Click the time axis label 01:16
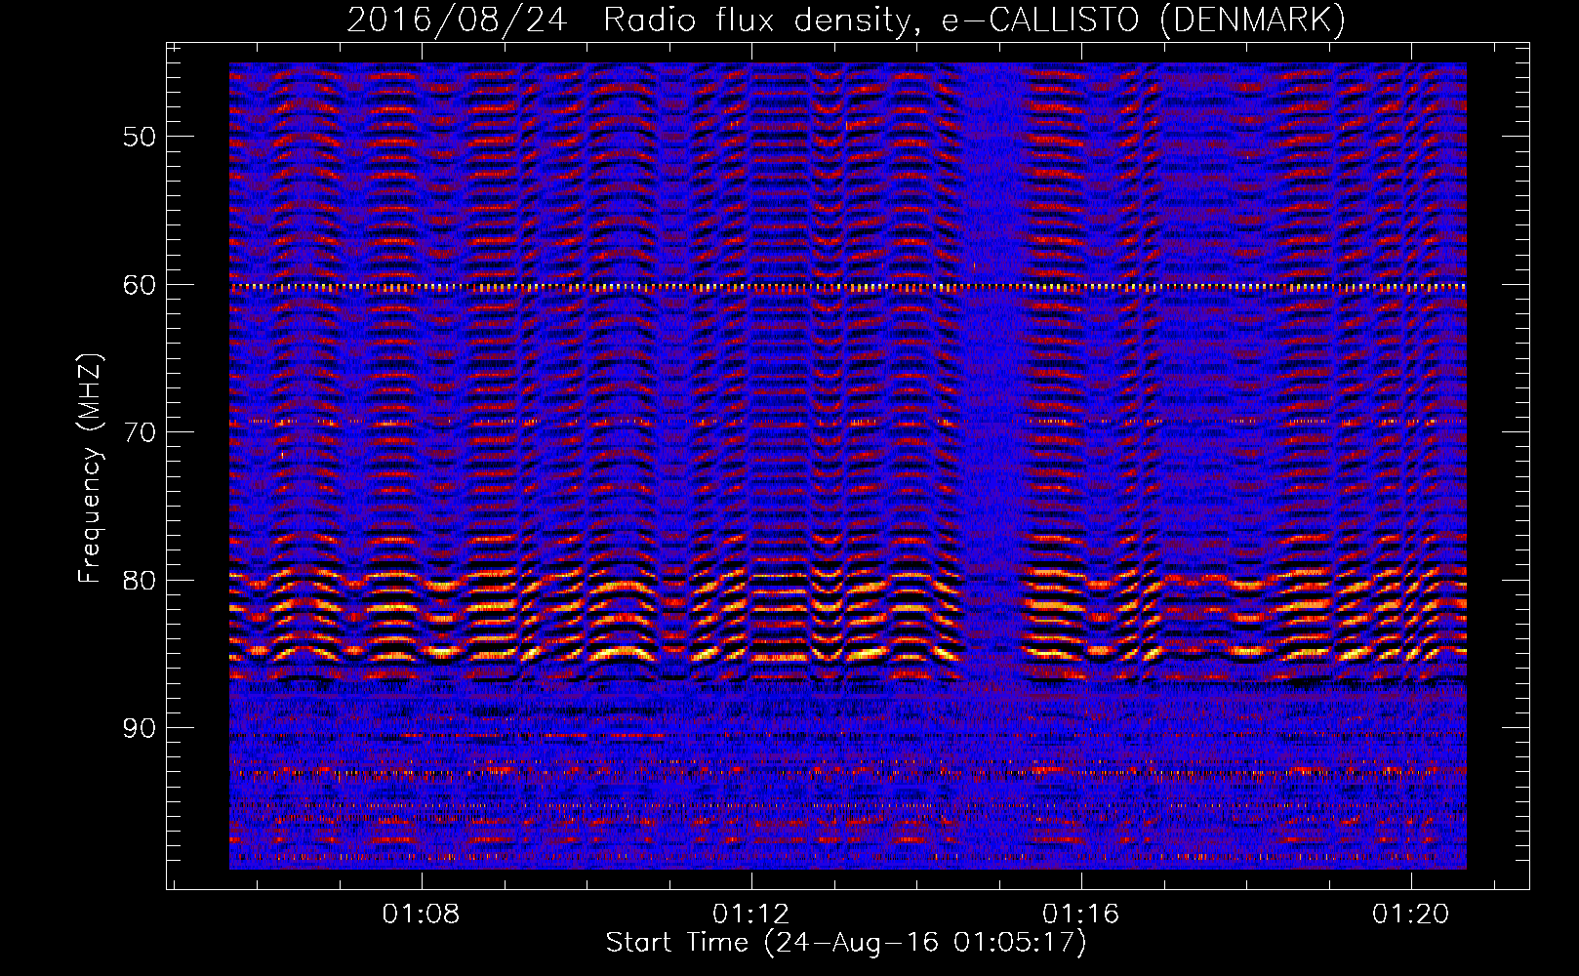The image size is (1579, 976). pyautogui.click(x=1081, y=915)
